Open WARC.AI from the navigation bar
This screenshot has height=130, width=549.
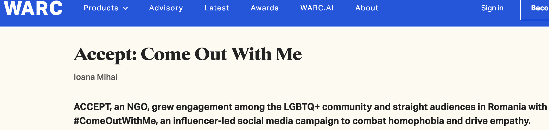(x=317, y=8)
